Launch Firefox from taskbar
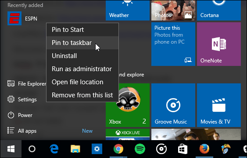This screenshot has width=247, height=158. 204,149
